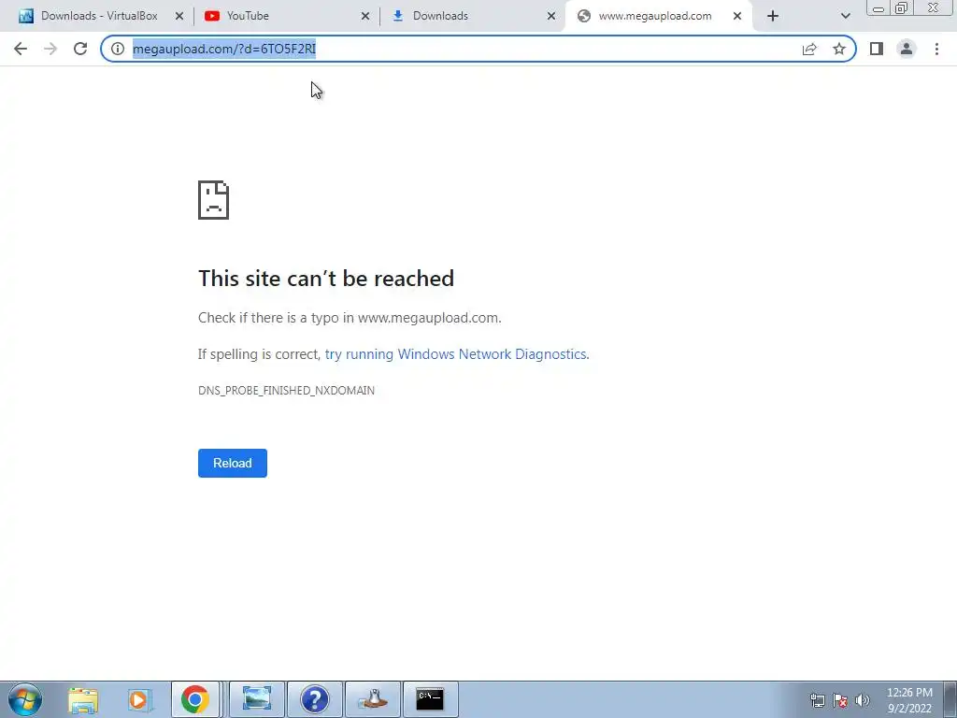Open the blue question mark help icon
Screen dimensions: 957x718
[315, 699]
